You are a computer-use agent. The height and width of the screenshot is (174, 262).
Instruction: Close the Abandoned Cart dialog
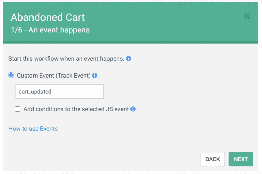tap(247, 16)
